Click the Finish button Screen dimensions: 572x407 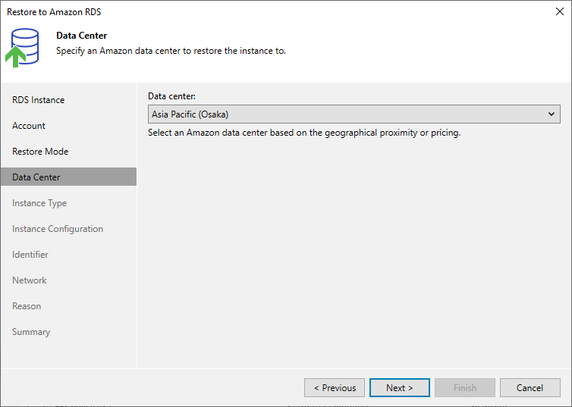[465, 388]
